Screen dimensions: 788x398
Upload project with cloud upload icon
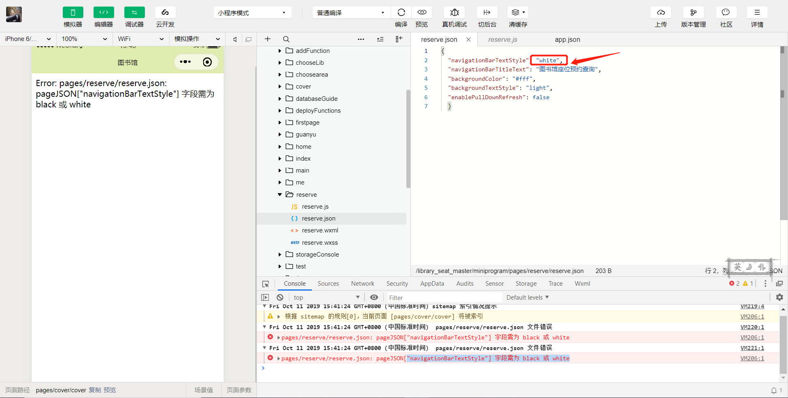(660, 13)
